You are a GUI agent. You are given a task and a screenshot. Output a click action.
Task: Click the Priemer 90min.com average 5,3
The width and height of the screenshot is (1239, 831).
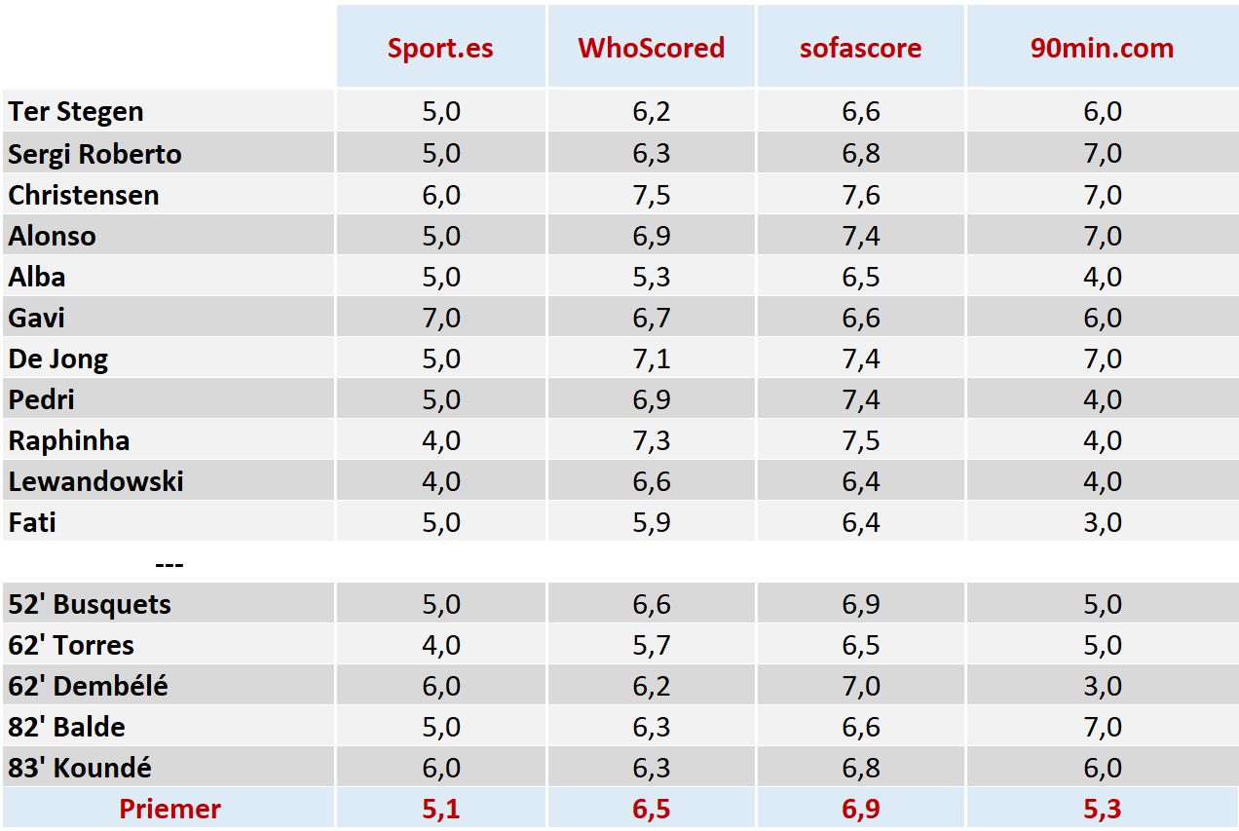click(x=1102, y=809)
